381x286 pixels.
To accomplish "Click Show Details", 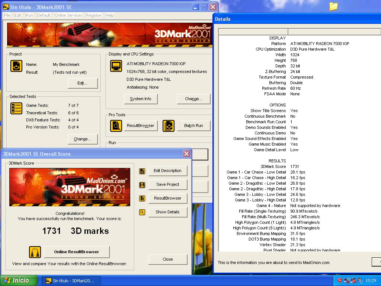I will coord(168,212).
